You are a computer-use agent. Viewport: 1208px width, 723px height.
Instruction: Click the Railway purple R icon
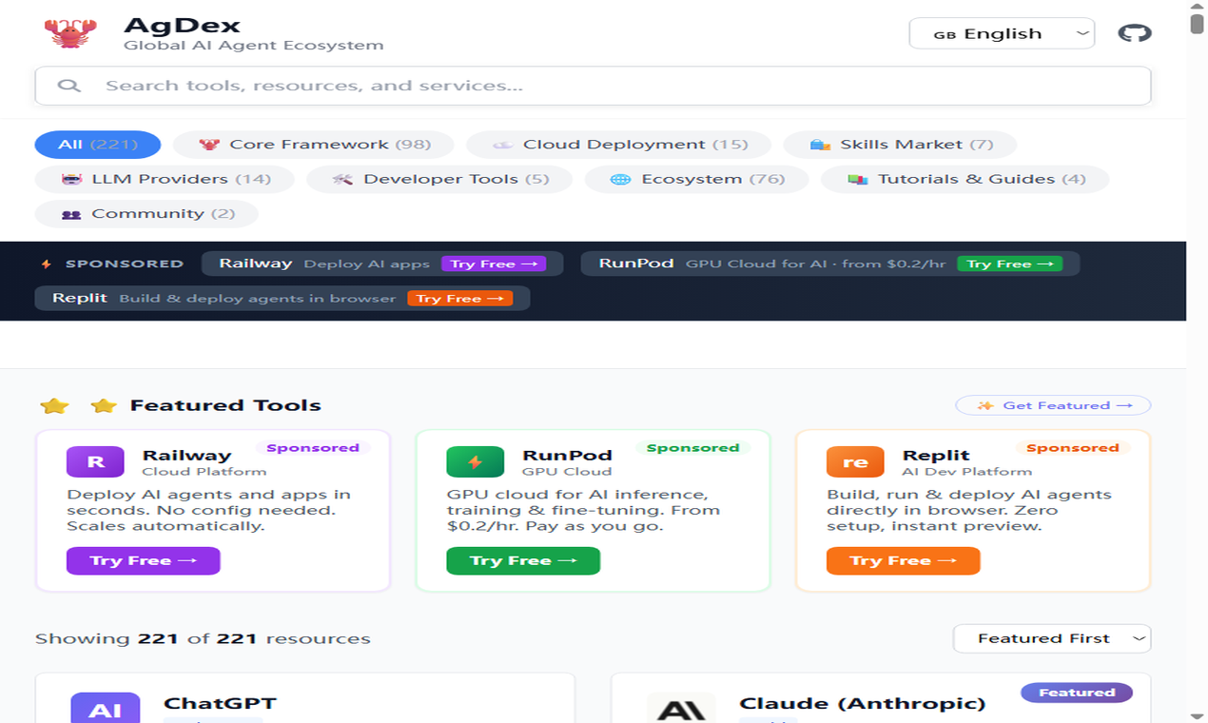tap(95, 462)
